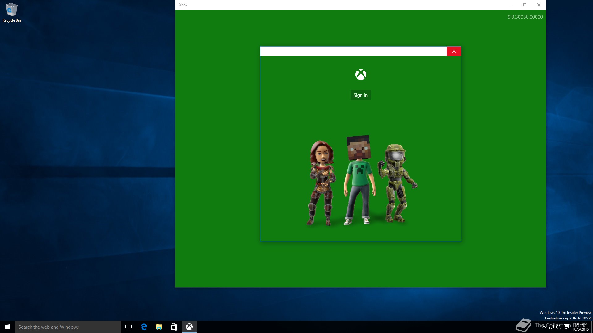This screenshot has height=333, width=593.
Task: Click the Minecraft Steve avatar in the middle
Action: point(360,180)
